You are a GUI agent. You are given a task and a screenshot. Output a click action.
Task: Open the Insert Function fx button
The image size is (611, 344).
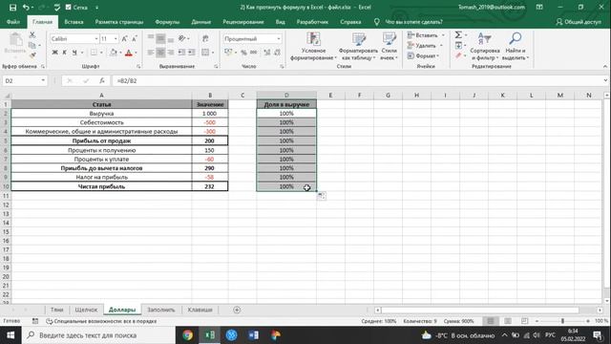click(x=102, y=80)
